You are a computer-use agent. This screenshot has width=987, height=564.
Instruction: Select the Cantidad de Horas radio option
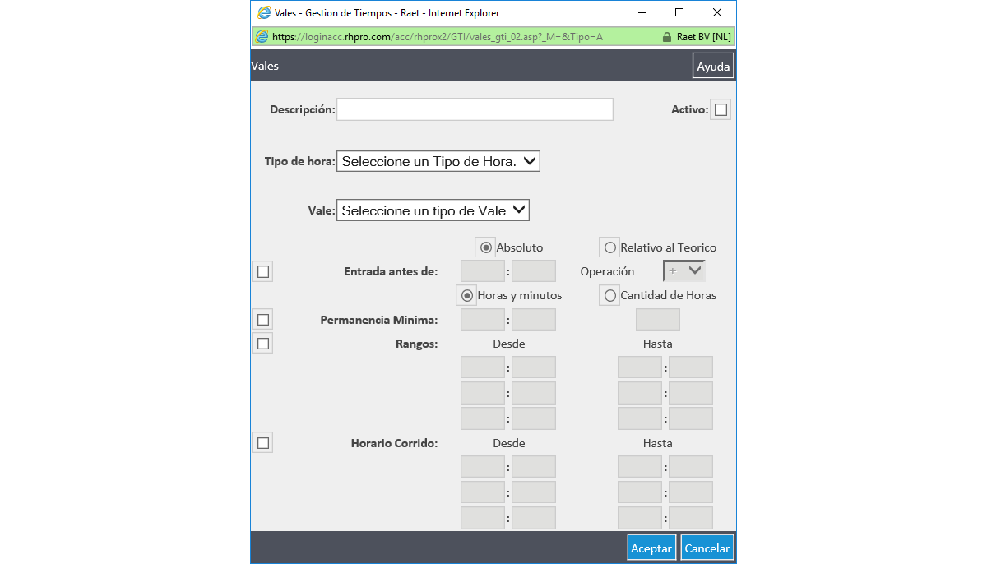pos(609,295)
